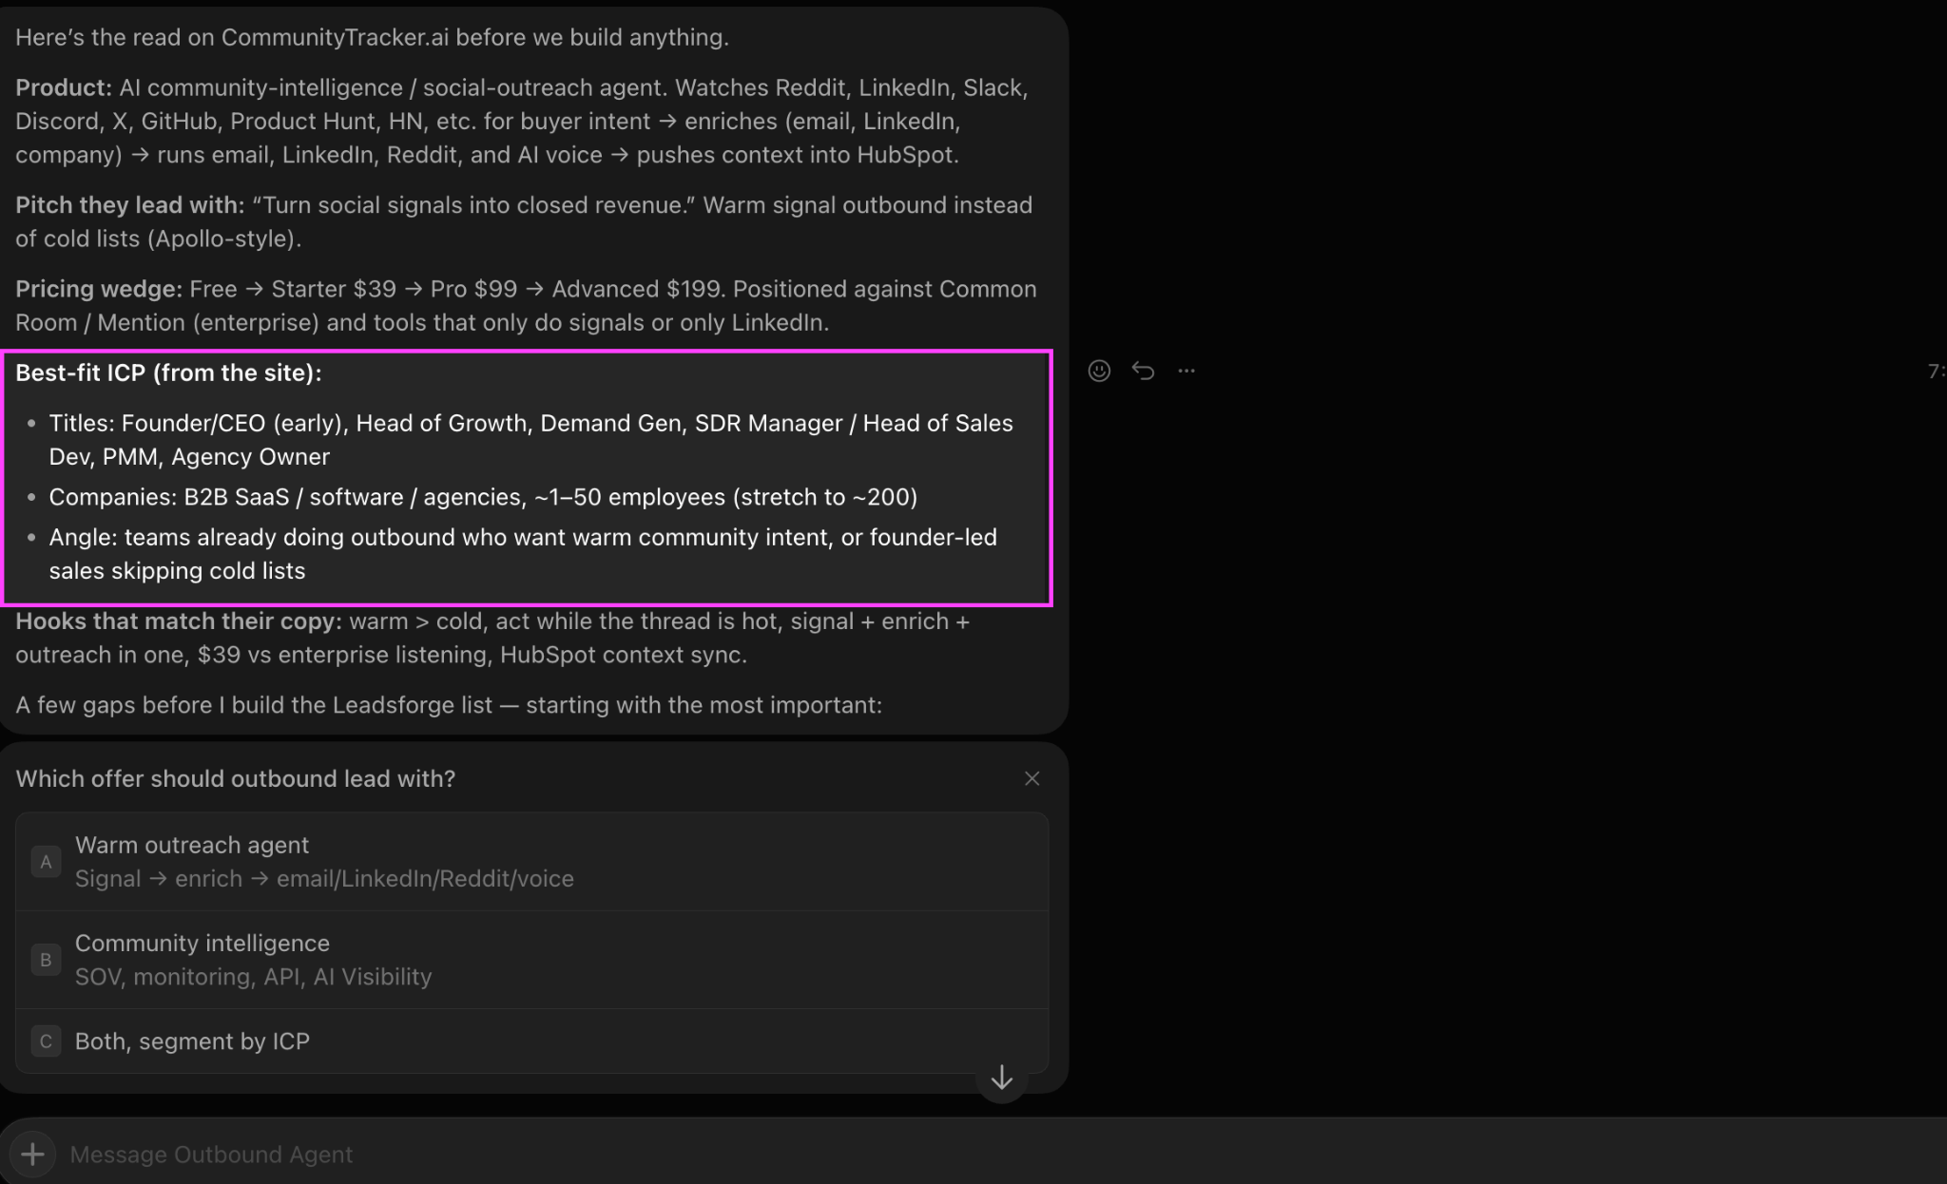Viewport: 1947px width, 1184px height.
Task: Choose option A, Warm outreach agent
Action: click(x=532, y=862)
